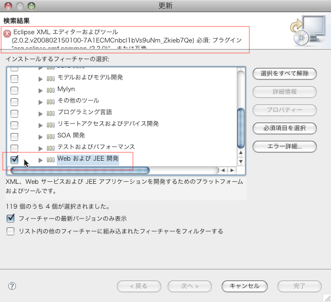
Task: Uncheck the Web および JEE 開発 checkbox
Action: 14,160
